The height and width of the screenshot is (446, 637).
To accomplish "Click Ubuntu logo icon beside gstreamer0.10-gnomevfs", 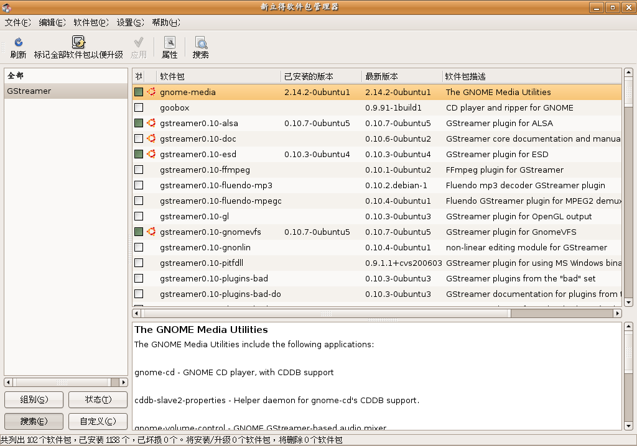I will [x=151, y=232].
